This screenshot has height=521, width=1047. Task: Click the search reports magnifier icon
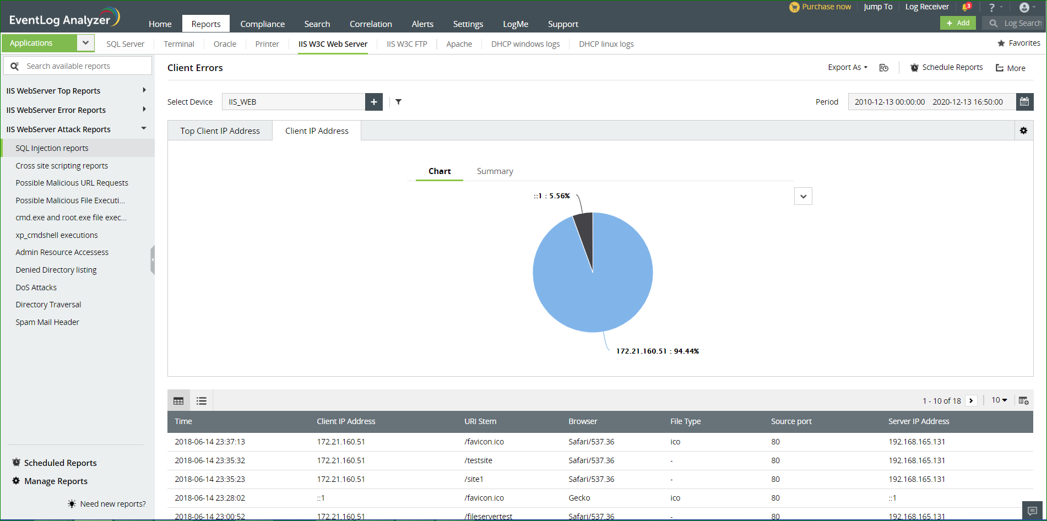(x=15, y=66)
